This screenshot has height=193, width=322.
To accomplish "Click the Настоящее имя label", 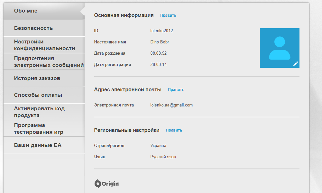I will coord(110,42).
